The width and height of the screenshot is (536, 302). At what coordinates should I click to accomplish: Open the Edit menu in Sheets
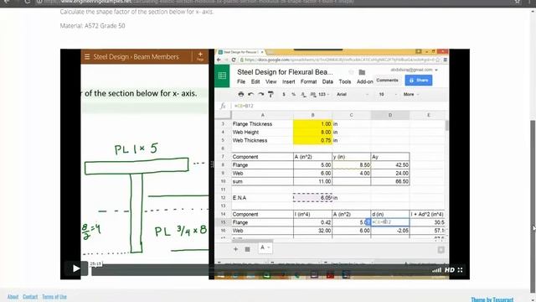click(x=255, y=82)
